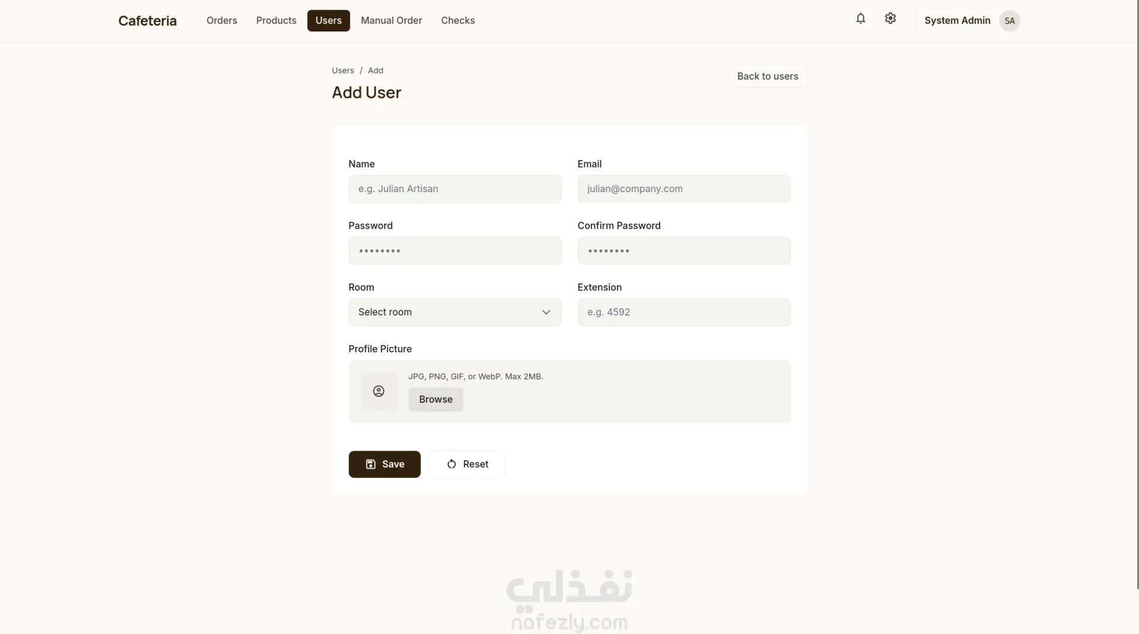Open the settings gear icon
The height and width of the screenshot is (634, 1139).
tap(890, 18)
